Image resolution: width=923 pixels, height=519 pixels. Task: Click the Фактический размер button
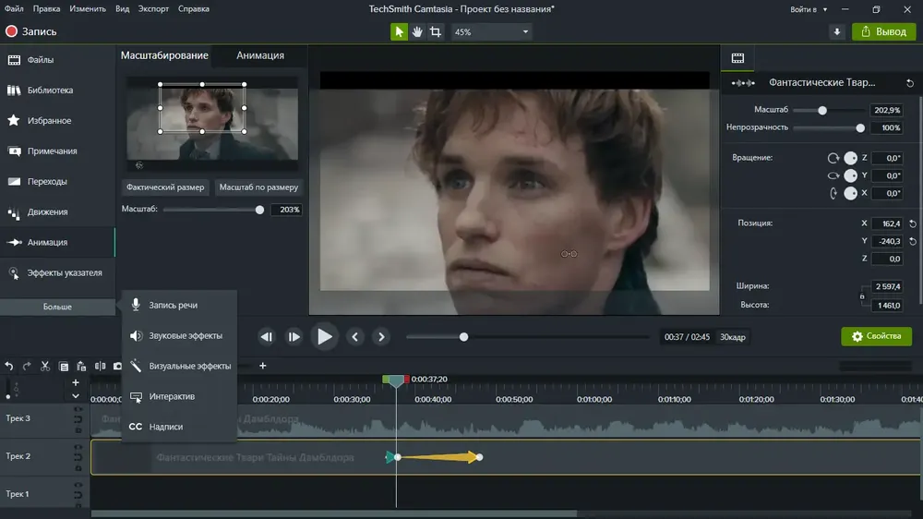(165, 187)
